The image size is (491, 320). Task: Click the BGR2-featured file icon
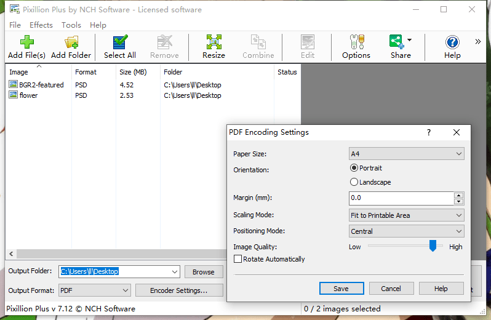coord(13,84)
